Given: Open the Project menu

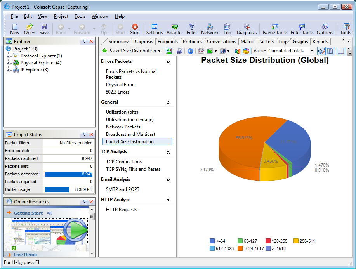Looking at the screenshot, I should (61, 16).
